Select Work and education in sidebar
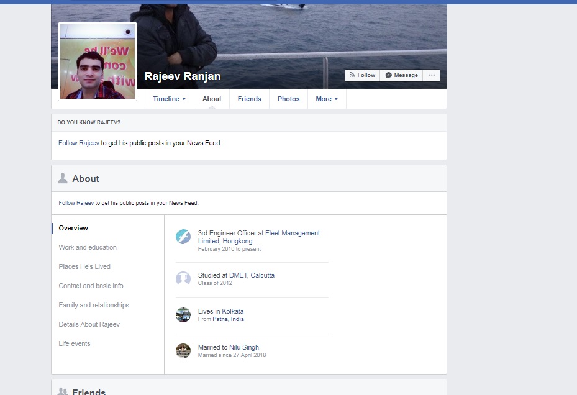 point(88,247)
